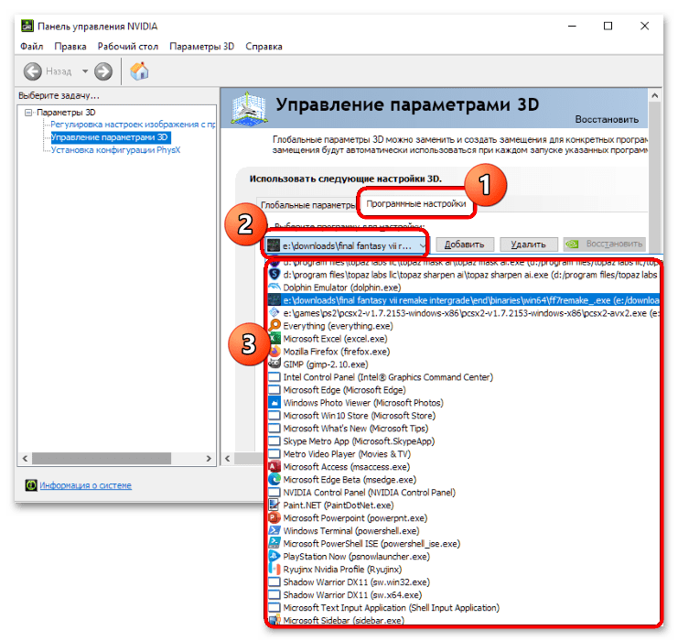678x641 pixels.
Task: Choose the Dolphin Emulator icon
Action: tap(274, 287)
